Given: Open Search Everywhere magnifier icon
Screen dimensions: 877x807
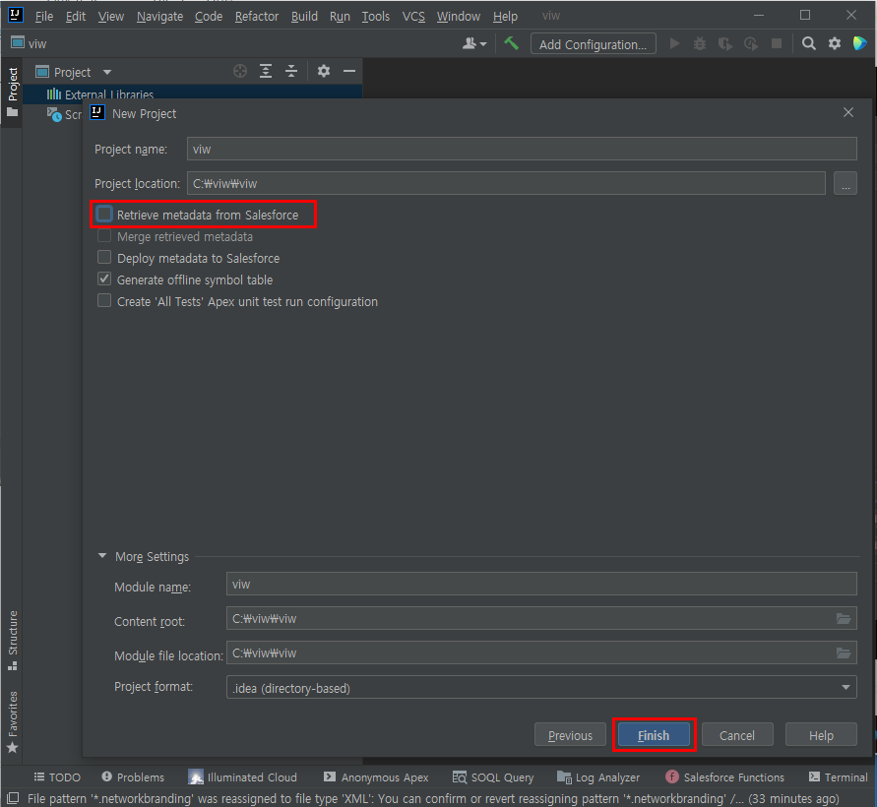Looking at the screenshot, I should [809, 43].
